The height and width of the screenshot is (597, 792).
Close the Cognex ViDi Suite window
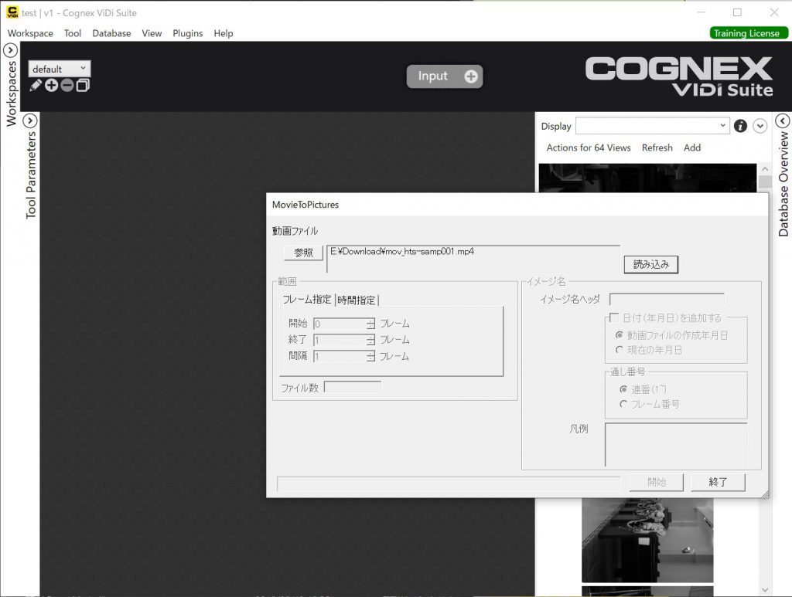774,12
